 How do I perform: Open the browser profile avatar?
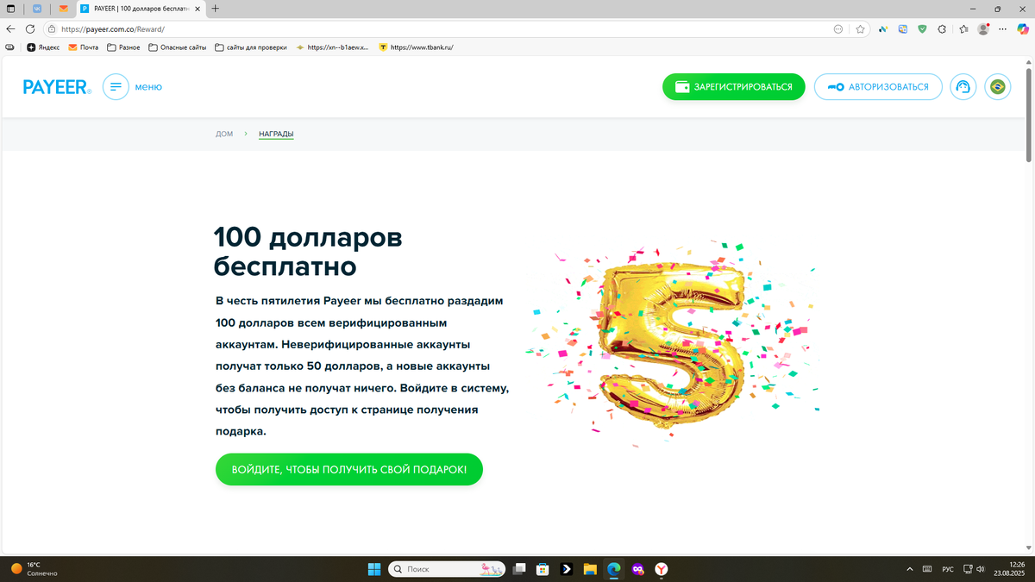coord(983,28)
